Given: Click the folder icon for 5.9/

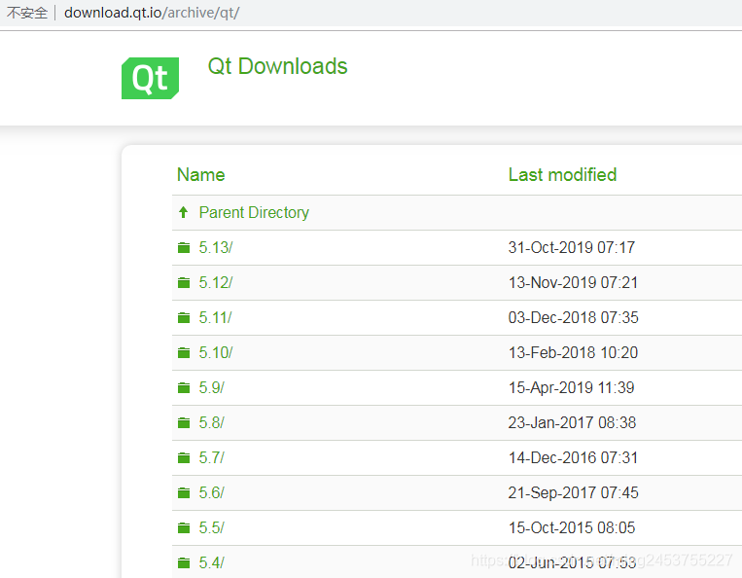Looking at the screenshot, I should pyautogui.click(x=184, y=387).
